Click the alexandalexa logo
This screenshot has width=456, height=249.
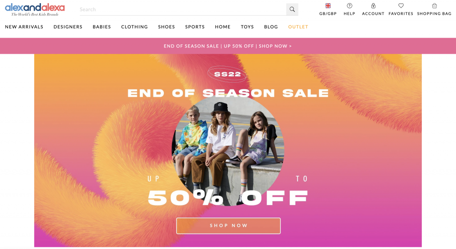pyautogui.click(x=35, y=10)
